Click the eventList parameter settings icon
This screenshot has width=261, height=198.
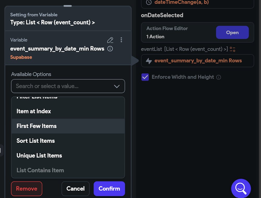tap(232, 49)
